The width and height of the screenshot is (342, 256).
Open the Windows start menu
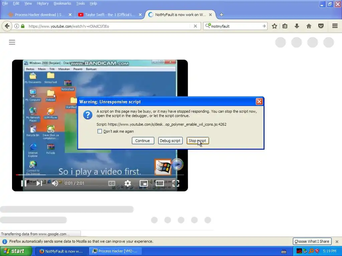16,251
